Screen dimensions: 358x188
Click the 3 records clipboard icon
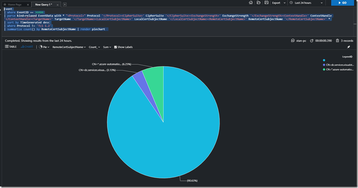337,40
